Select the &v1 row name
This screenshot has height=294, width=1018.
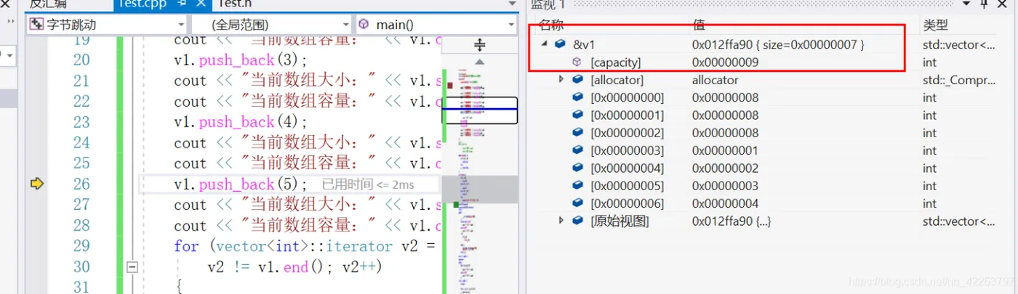pos(585,45)
